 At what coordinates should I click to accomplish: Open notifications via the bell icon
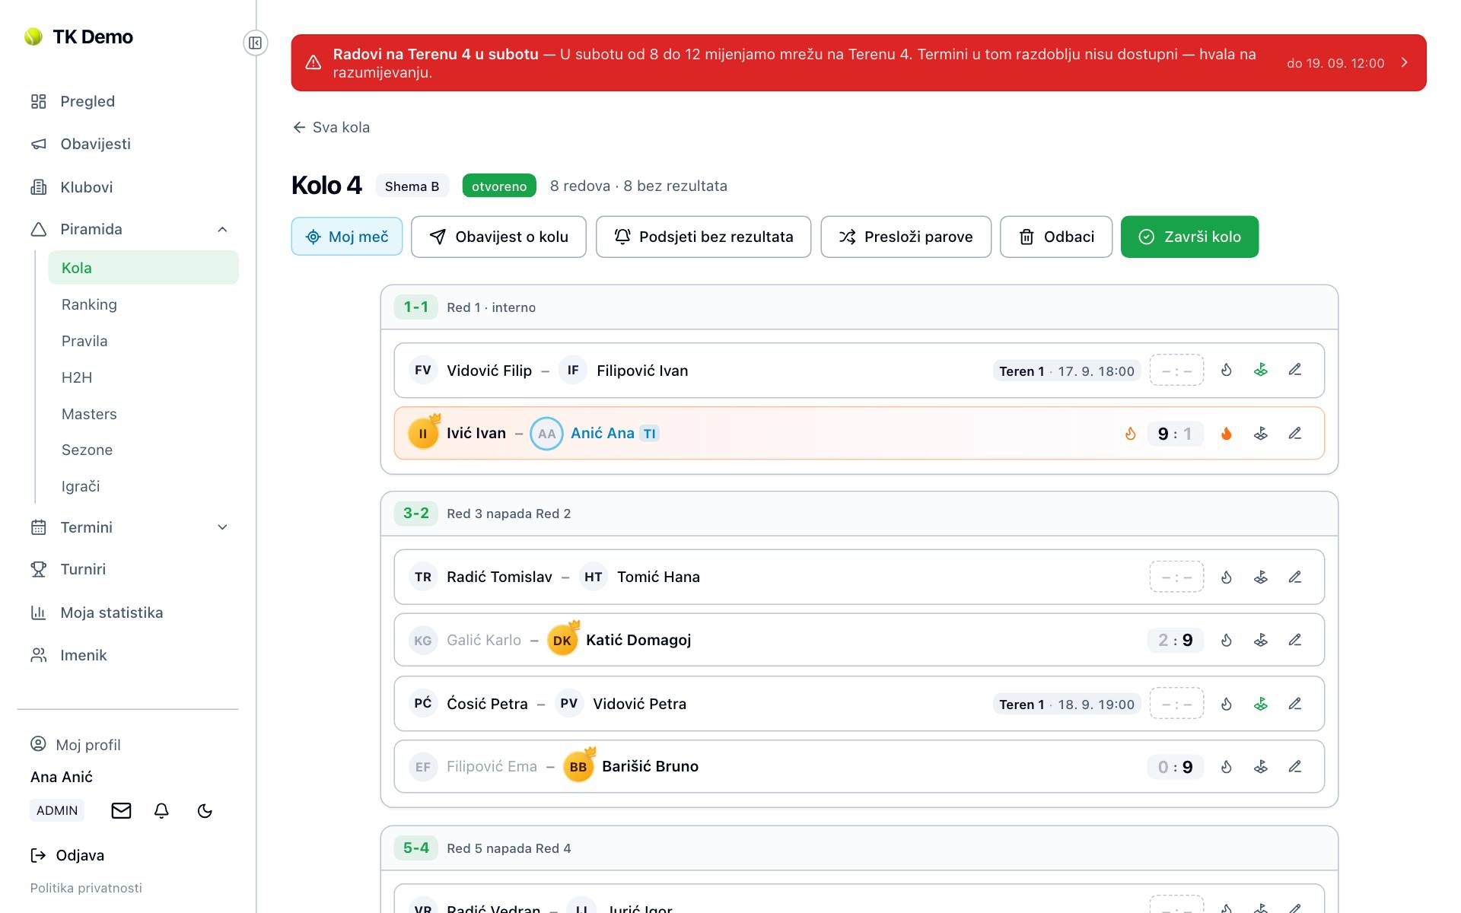point(161,811)
